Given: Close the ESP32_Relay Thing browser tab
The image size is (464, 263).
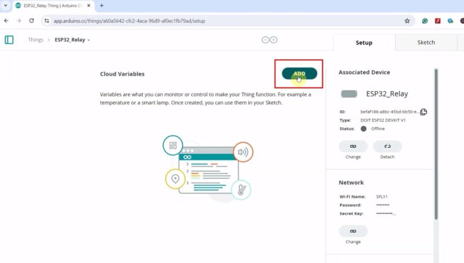Looking at the screenshot, I should [89, 5].
